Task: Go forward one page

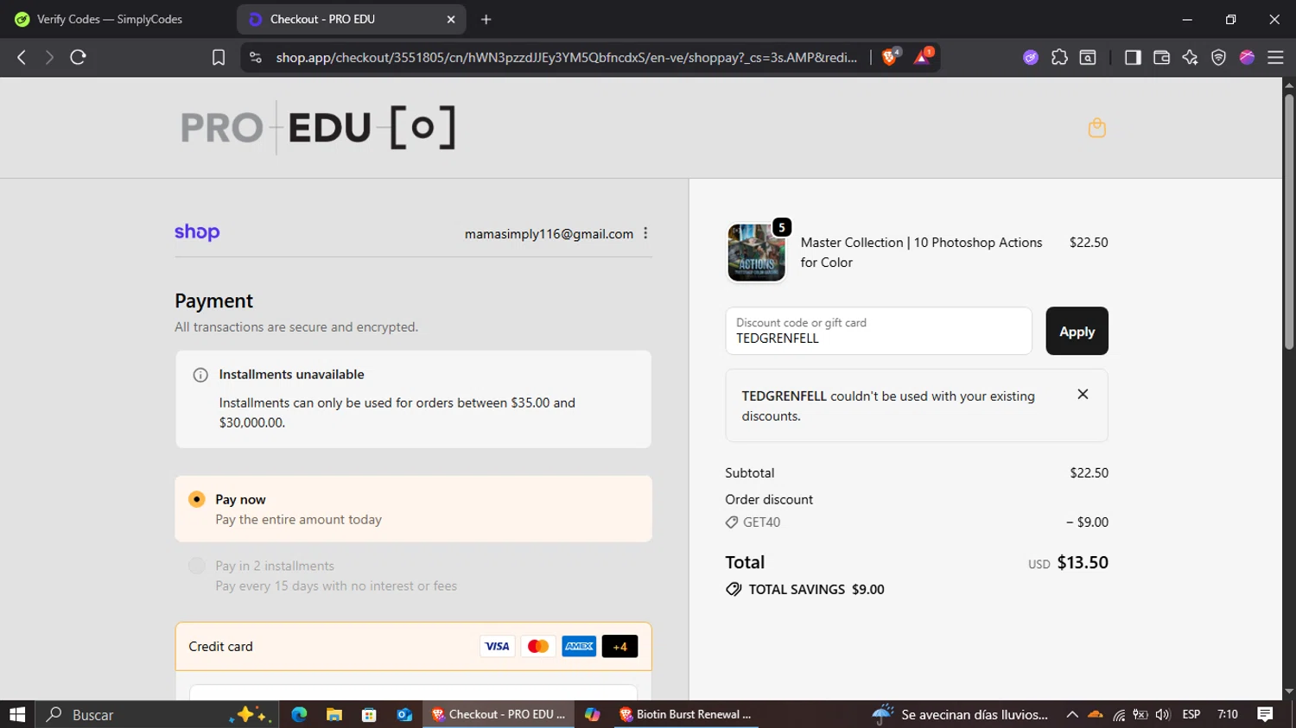Action: tap(49, 57)
